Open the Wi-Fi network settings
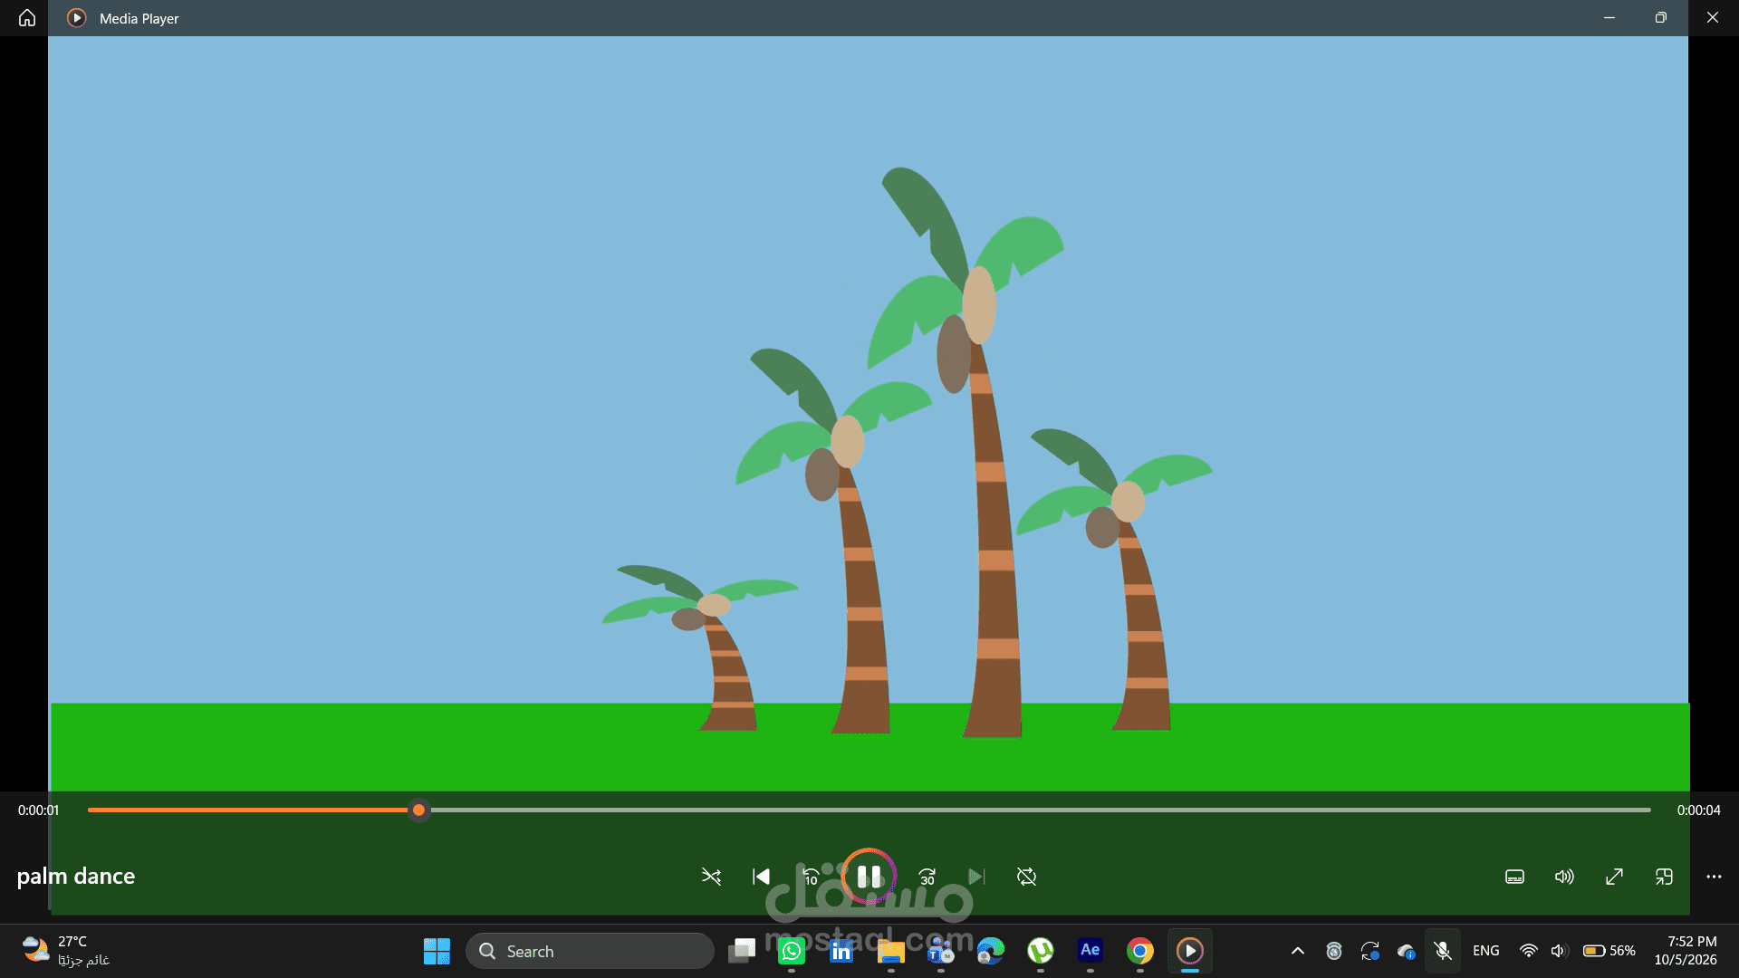Viewport: 1739px width, 978px height. [1529, 951]
